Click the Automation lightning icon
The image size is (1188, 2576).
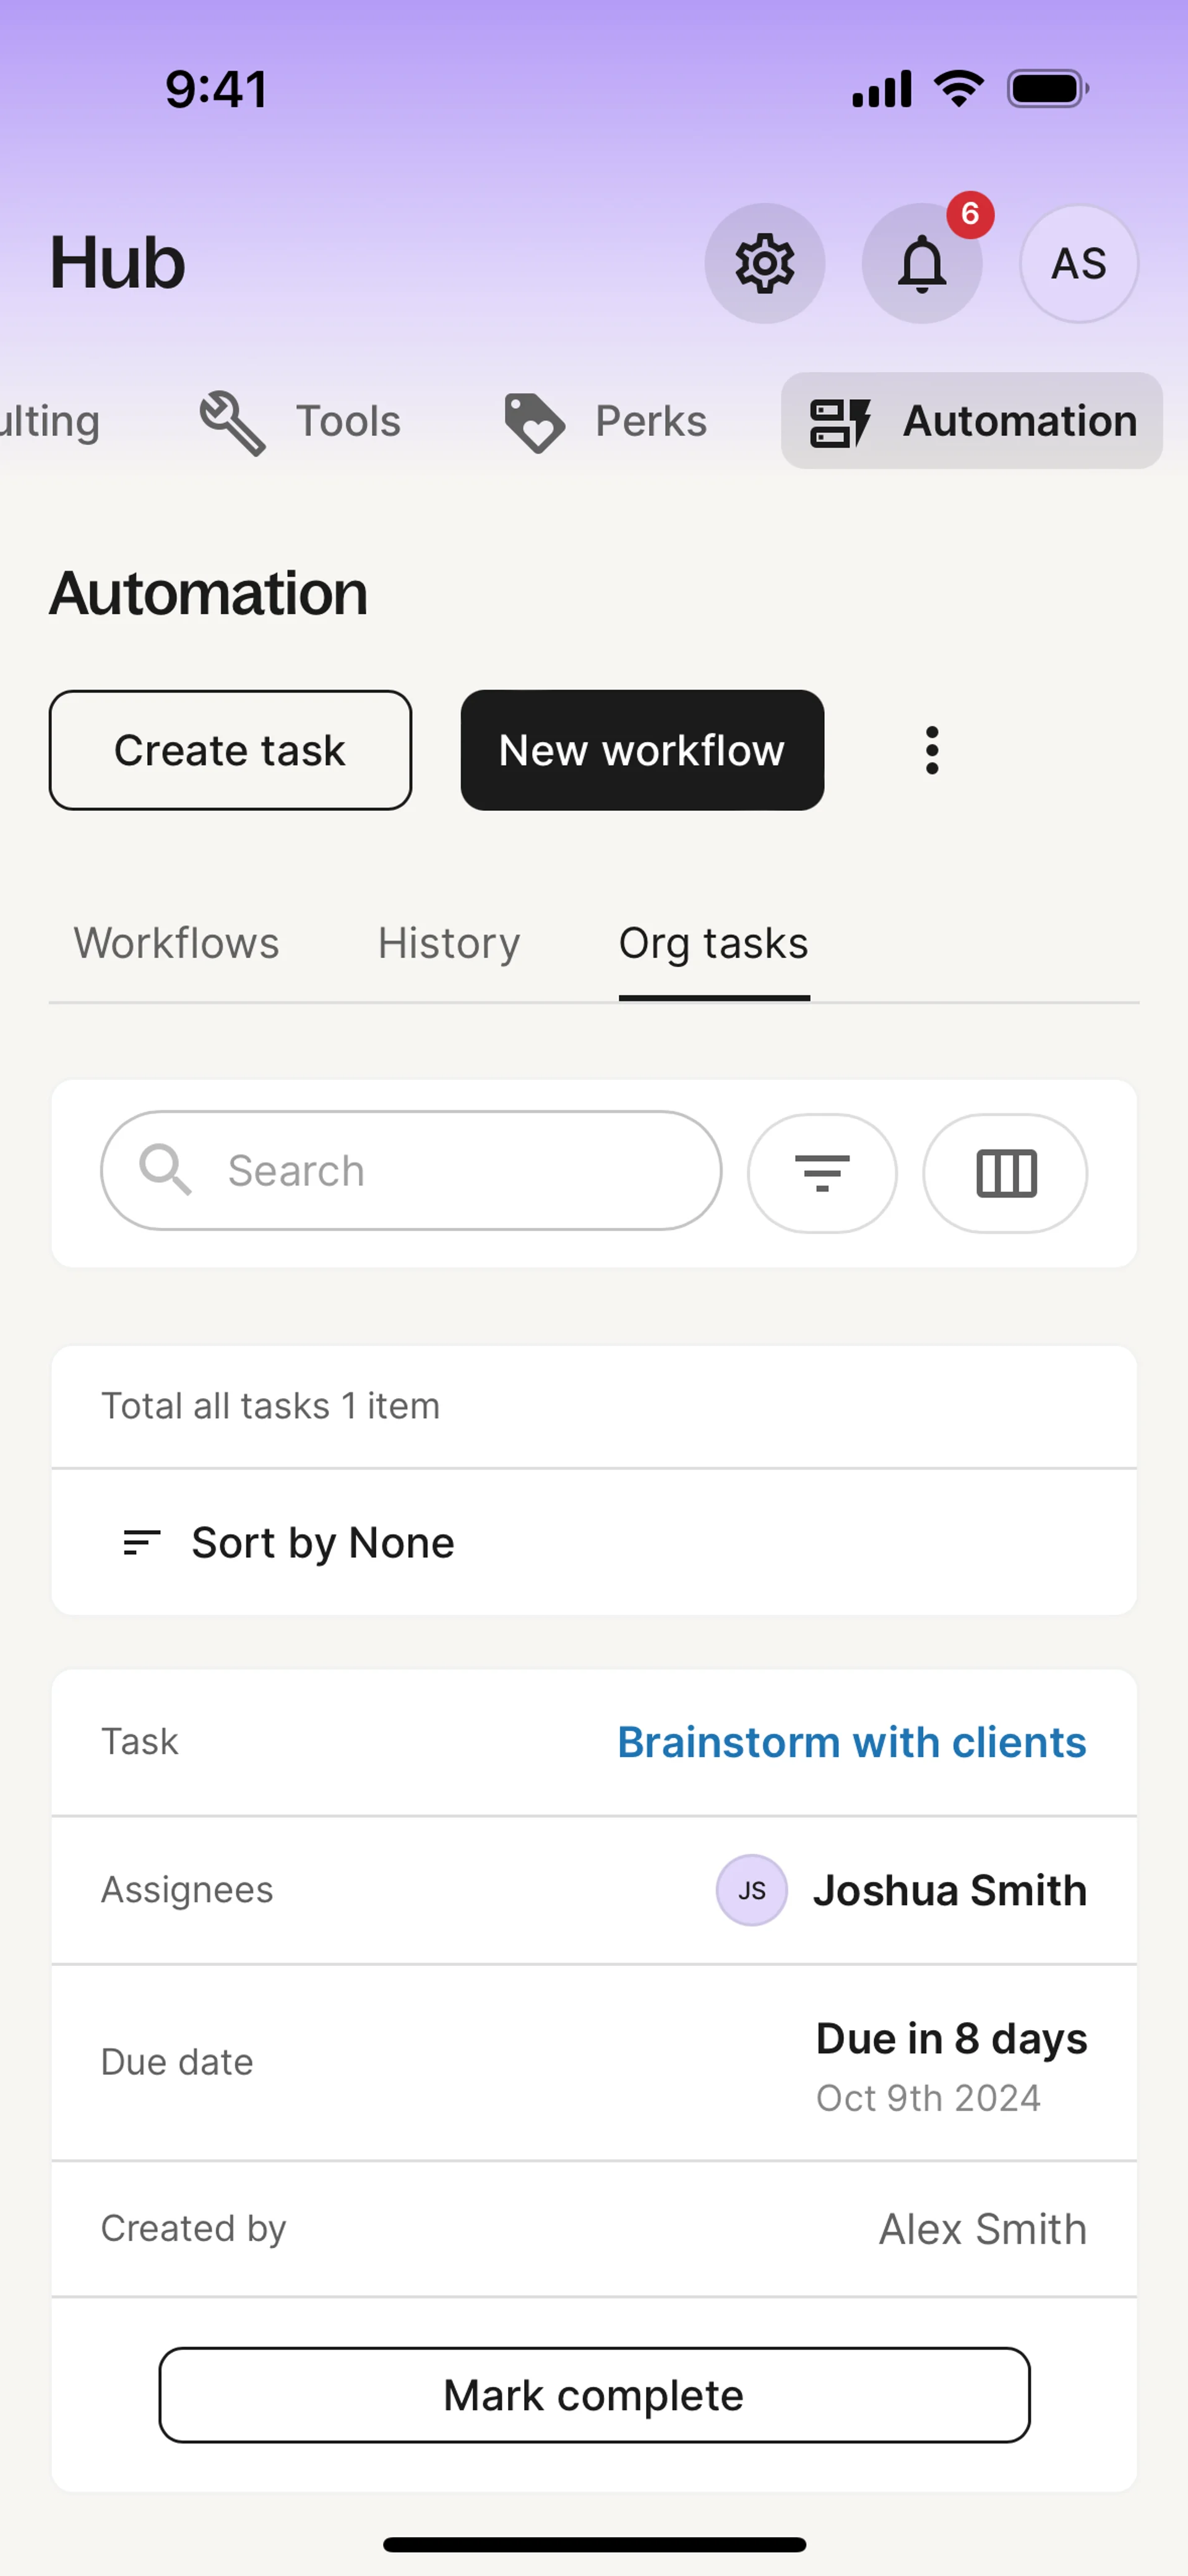[x=840, y=422]
